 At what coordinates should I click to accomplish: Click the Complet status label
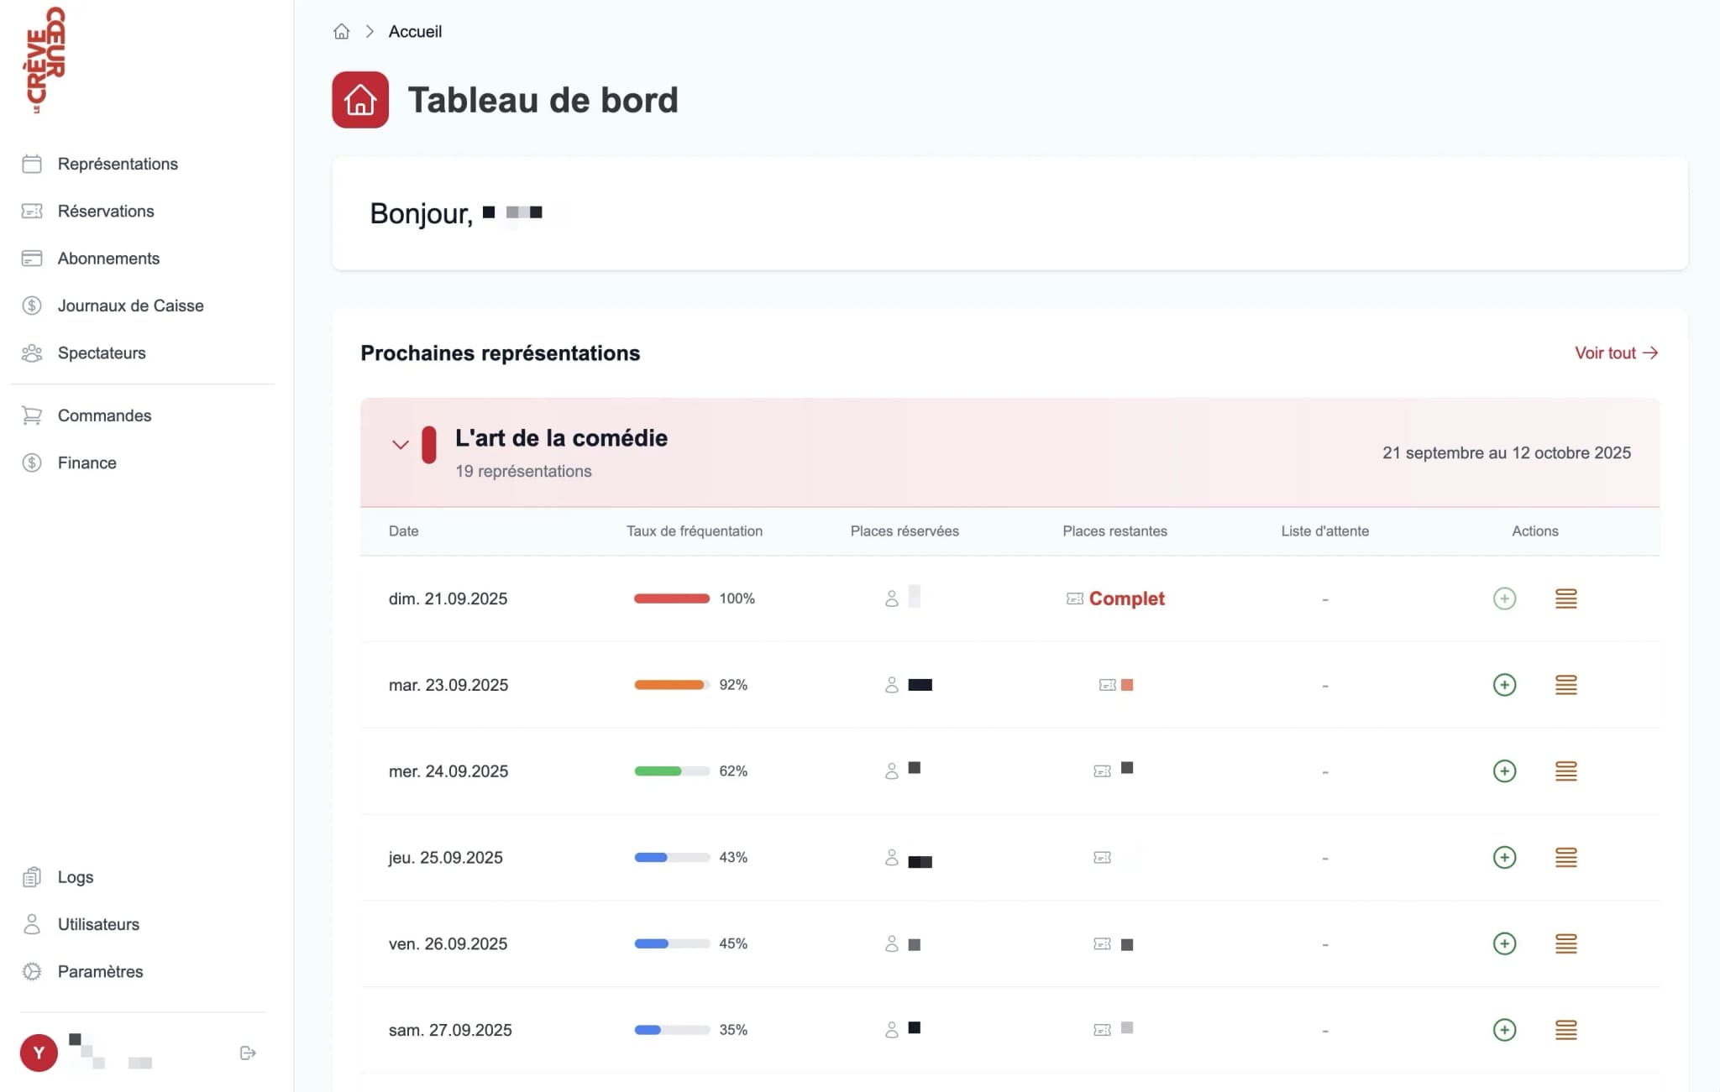click(x=1126, y=598)
